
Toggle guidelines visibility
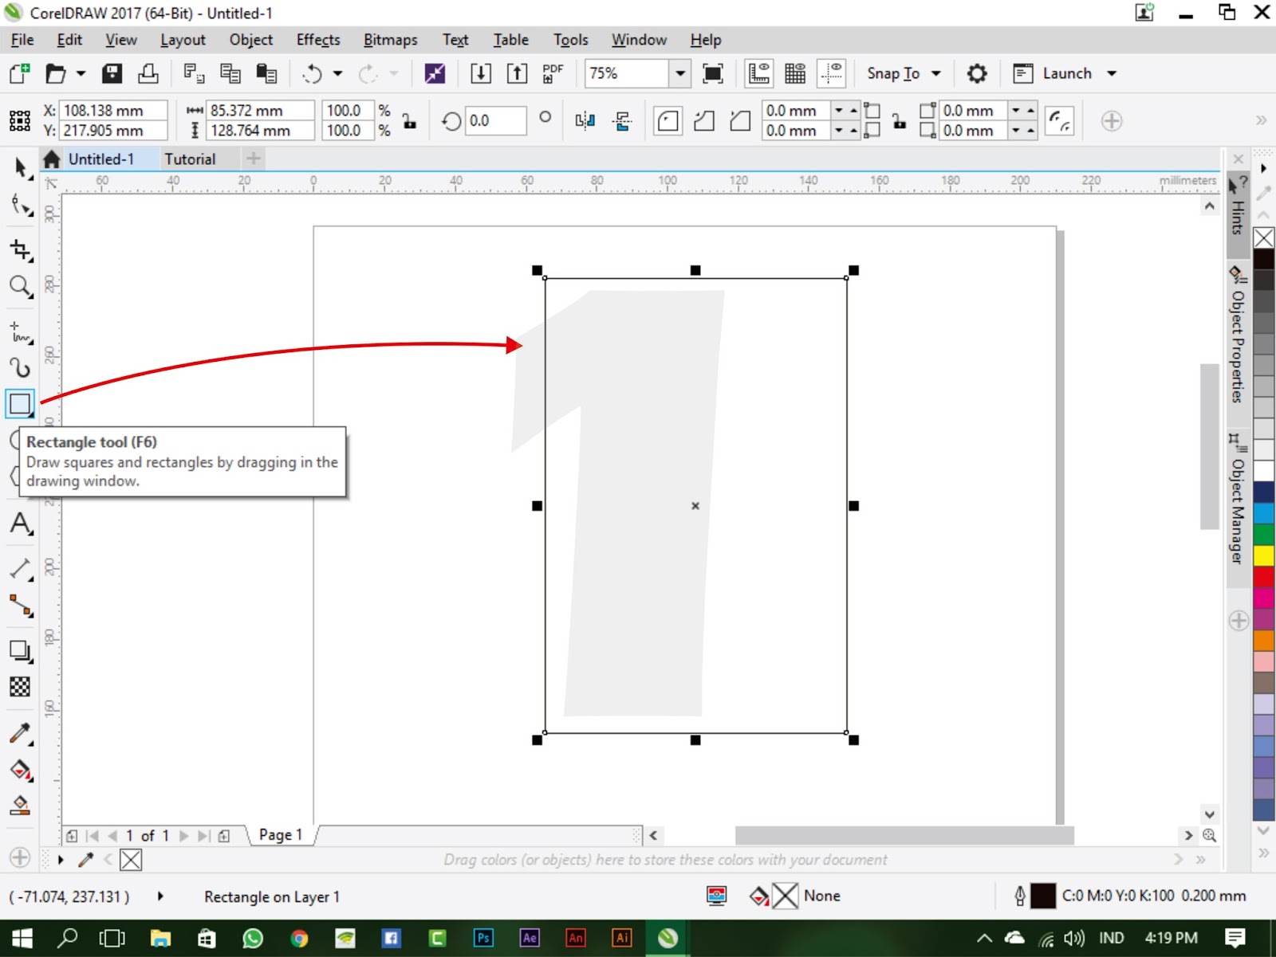[x=831, y=73]
